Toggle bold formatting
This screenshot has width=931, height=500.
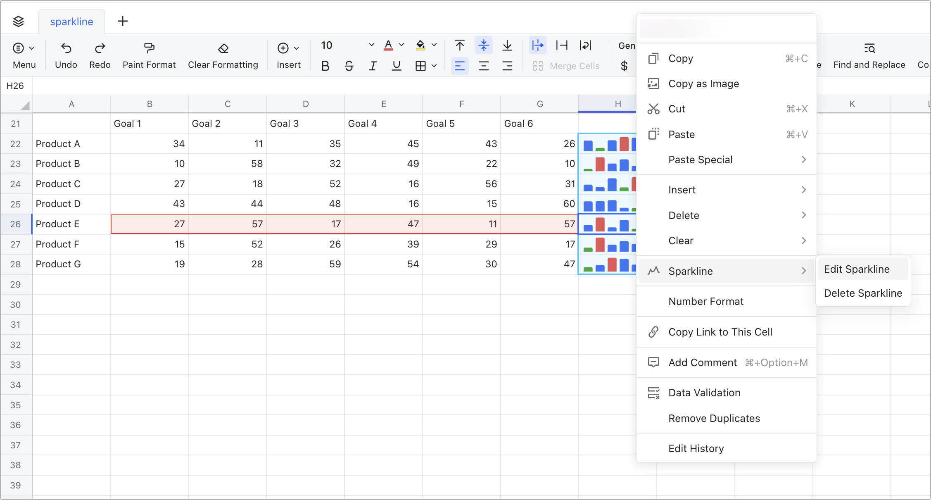click(x=325, y=65)
